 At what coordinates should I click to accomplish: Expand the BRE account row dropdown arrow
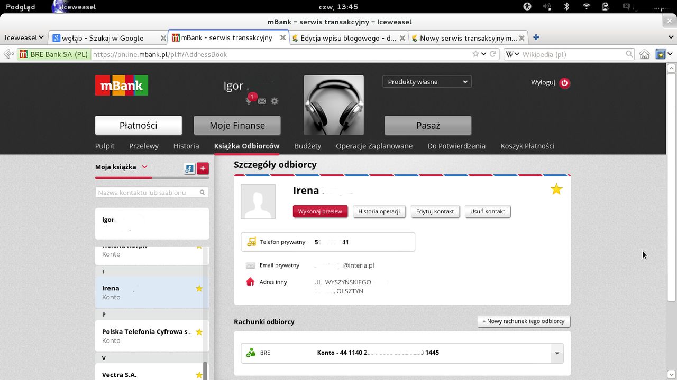[556, 353]
